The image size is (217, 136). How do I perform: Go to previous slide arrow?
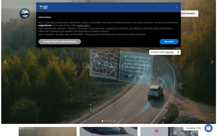coord(5,62)
